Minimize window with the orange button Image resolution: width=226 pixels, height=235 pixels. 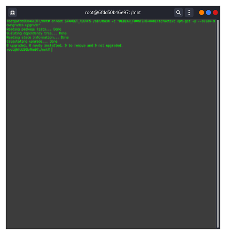point(202,13)
